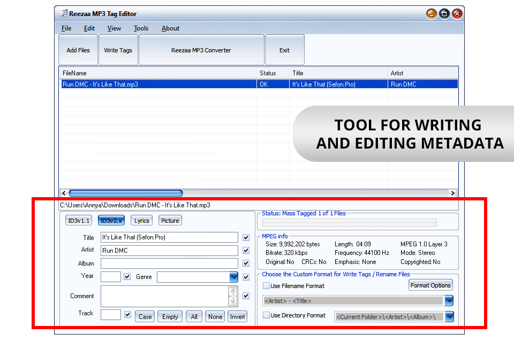This screenshot has width=514, height=342.
Task: Click the All selection button
Action: pos(194,317)
